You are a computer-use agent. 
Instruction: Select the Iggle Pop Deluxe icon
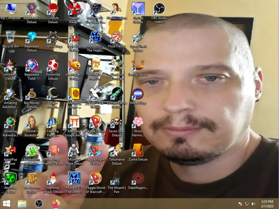coord(74,42)
